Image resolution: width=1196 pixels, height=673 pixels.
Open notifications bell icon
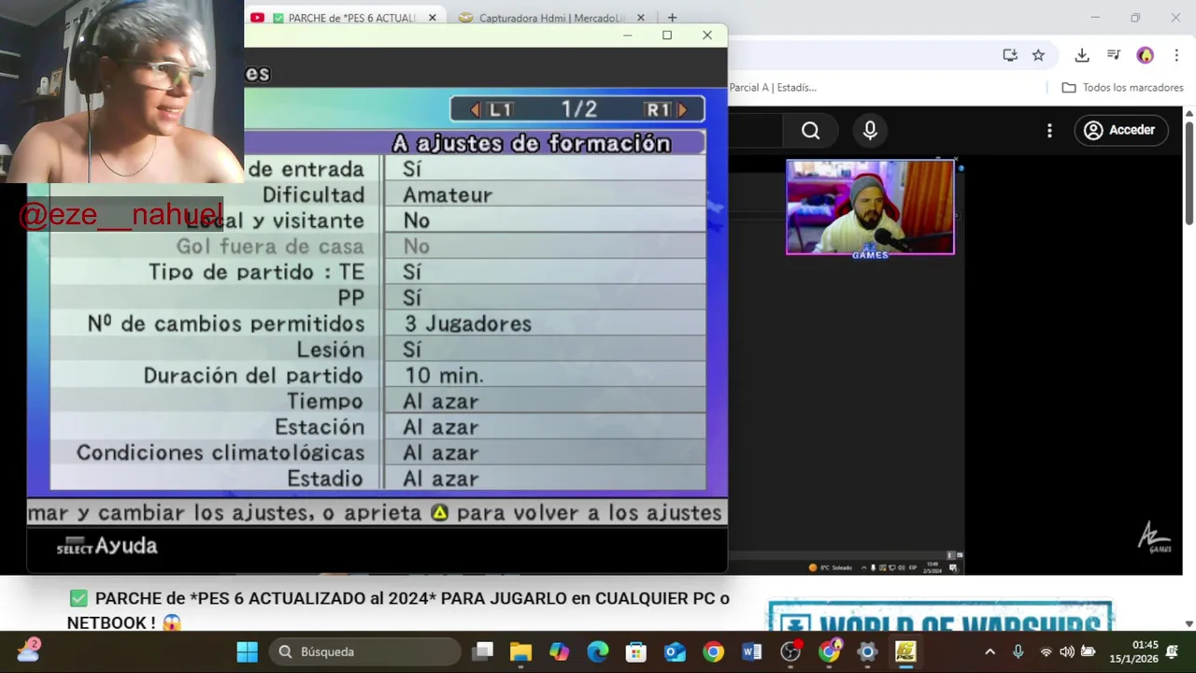[1172, 652]
